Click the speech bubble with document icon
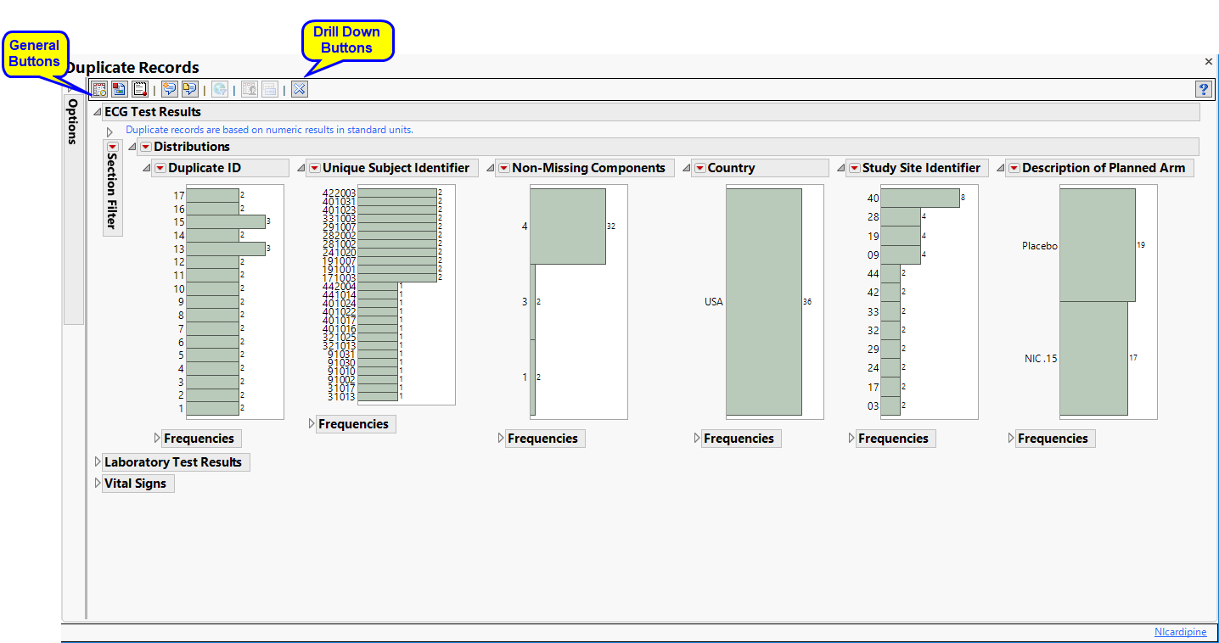The height and width of the screenshot is (643, 1219). [189, 89]
